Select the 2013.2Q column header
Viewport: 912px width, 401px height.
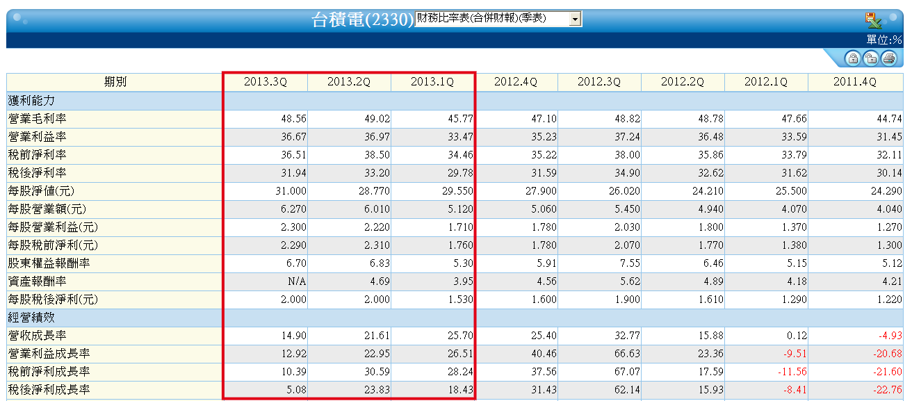coord(349,82)
